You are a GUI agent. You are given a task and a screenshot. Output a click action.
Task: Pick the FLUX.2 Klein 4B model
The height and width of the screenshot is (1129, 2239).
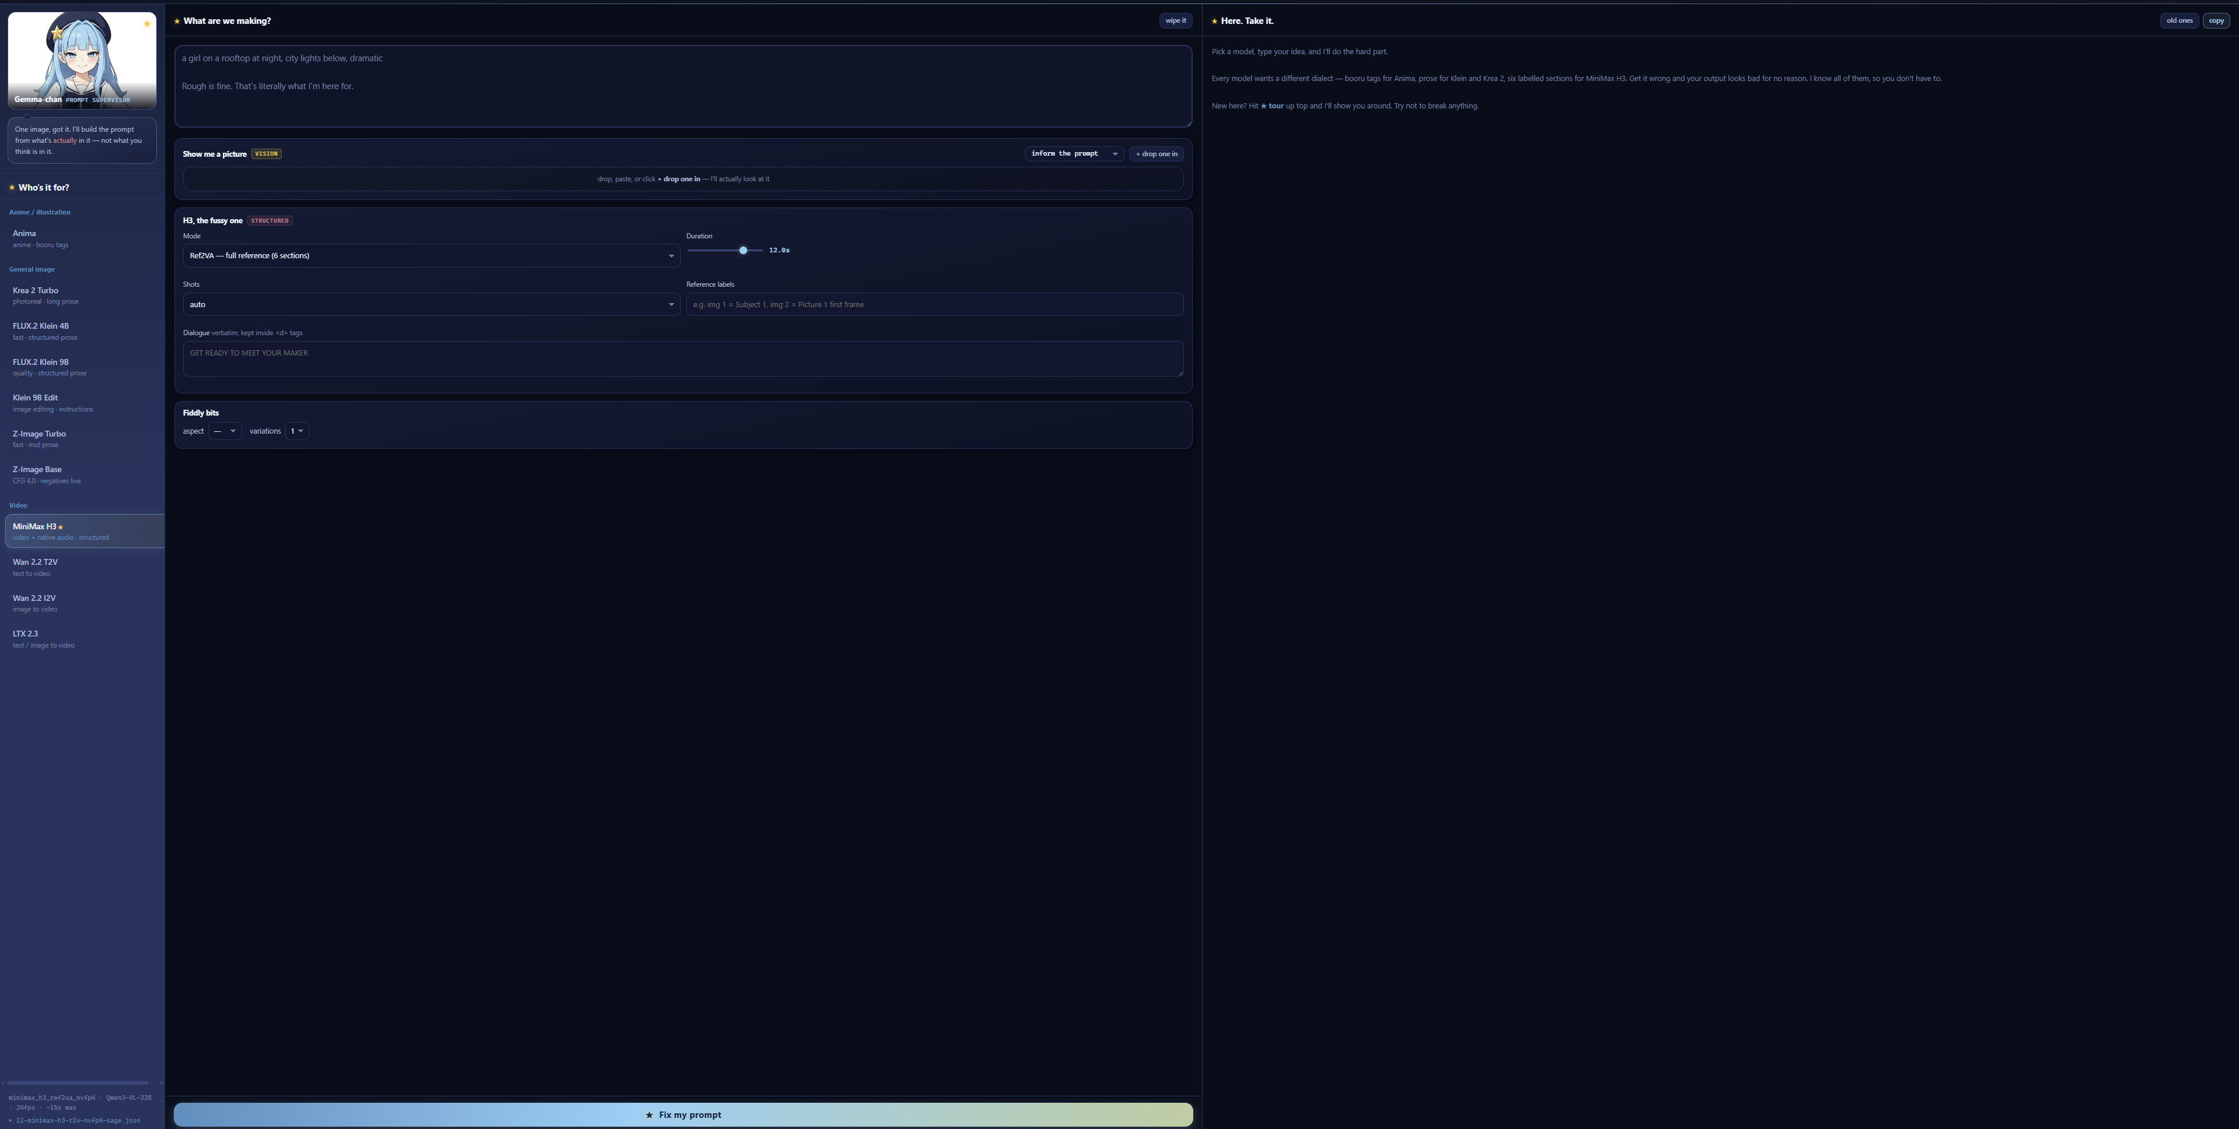[x=85, y=331]
